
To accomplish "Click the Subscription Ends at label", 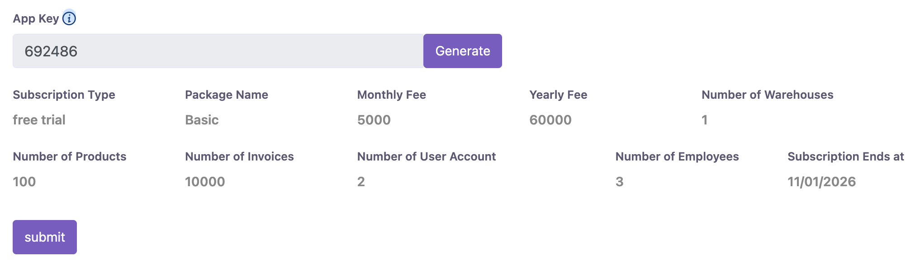I will point(845,156).
